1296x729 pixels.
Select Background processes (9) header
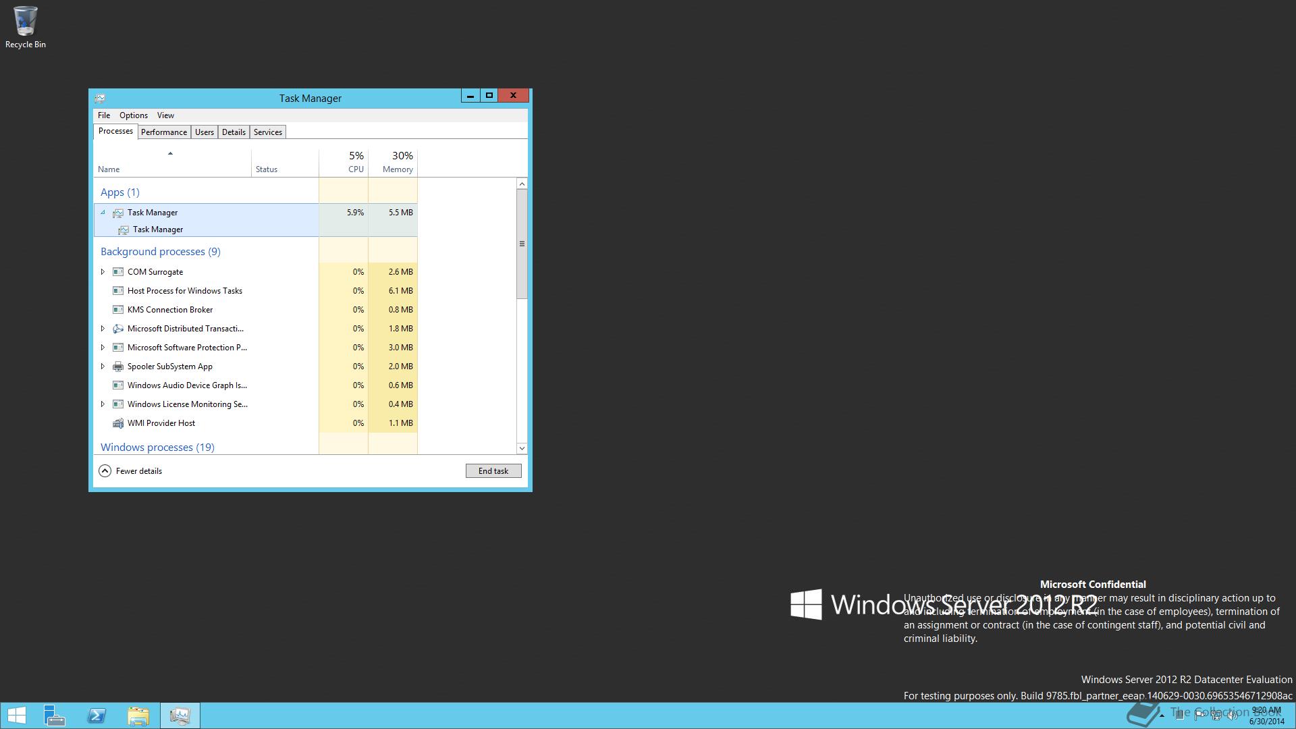(x=161, y=252)
